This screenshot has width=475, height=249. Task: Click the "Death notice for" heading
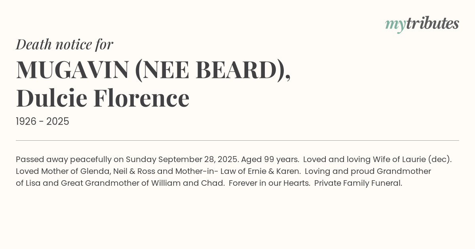tap(65, 44)
